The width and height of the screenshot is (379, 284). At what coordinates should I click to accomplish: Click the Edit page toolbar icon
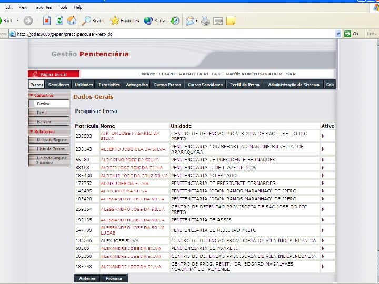tap(218, 21)
